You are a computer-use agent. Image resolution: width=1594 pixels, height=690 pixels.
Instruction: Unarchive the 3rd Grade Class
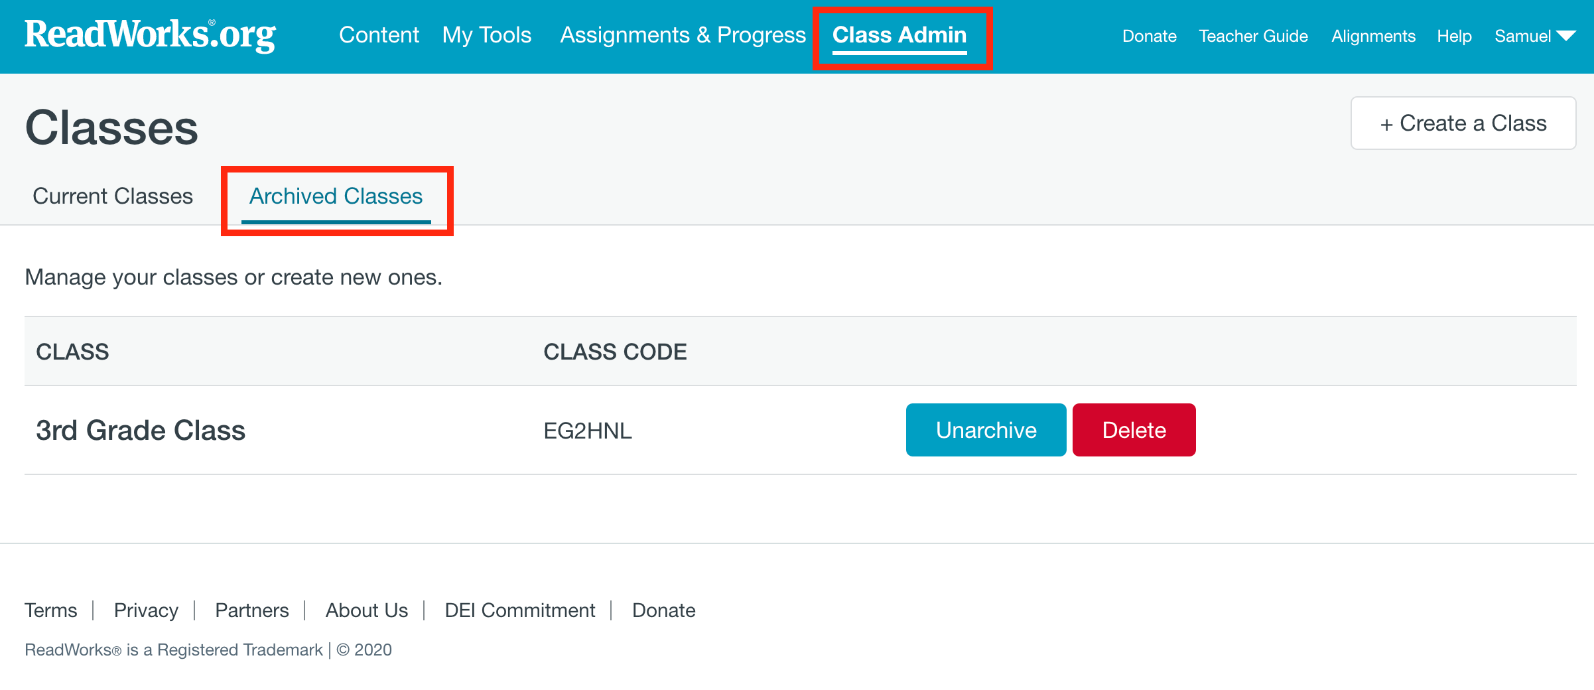point(985,430)
